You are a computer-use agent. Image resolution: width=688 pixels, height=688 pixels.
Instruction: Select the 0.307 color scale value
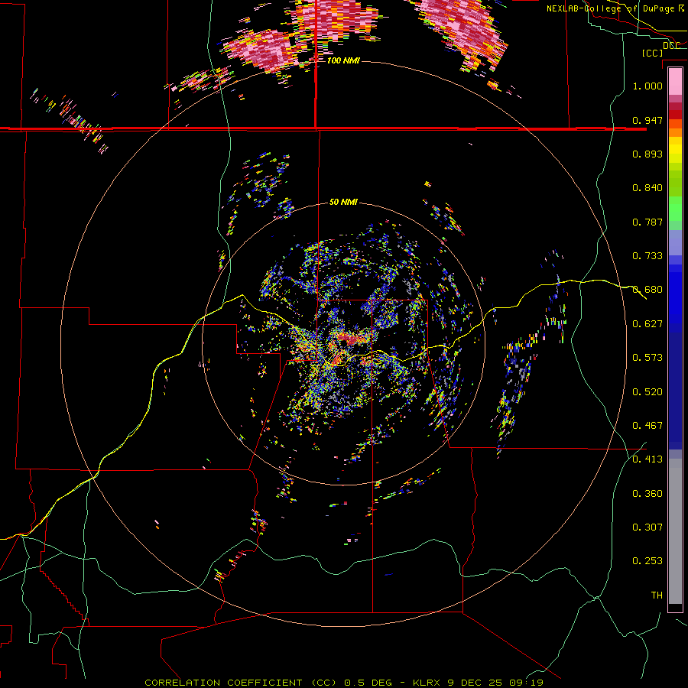[x=647, y=527]
